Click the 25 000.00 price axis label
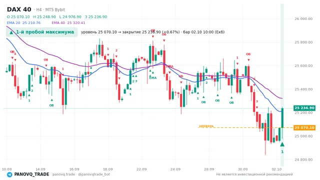Screen dimensions: 320x180 303,136
